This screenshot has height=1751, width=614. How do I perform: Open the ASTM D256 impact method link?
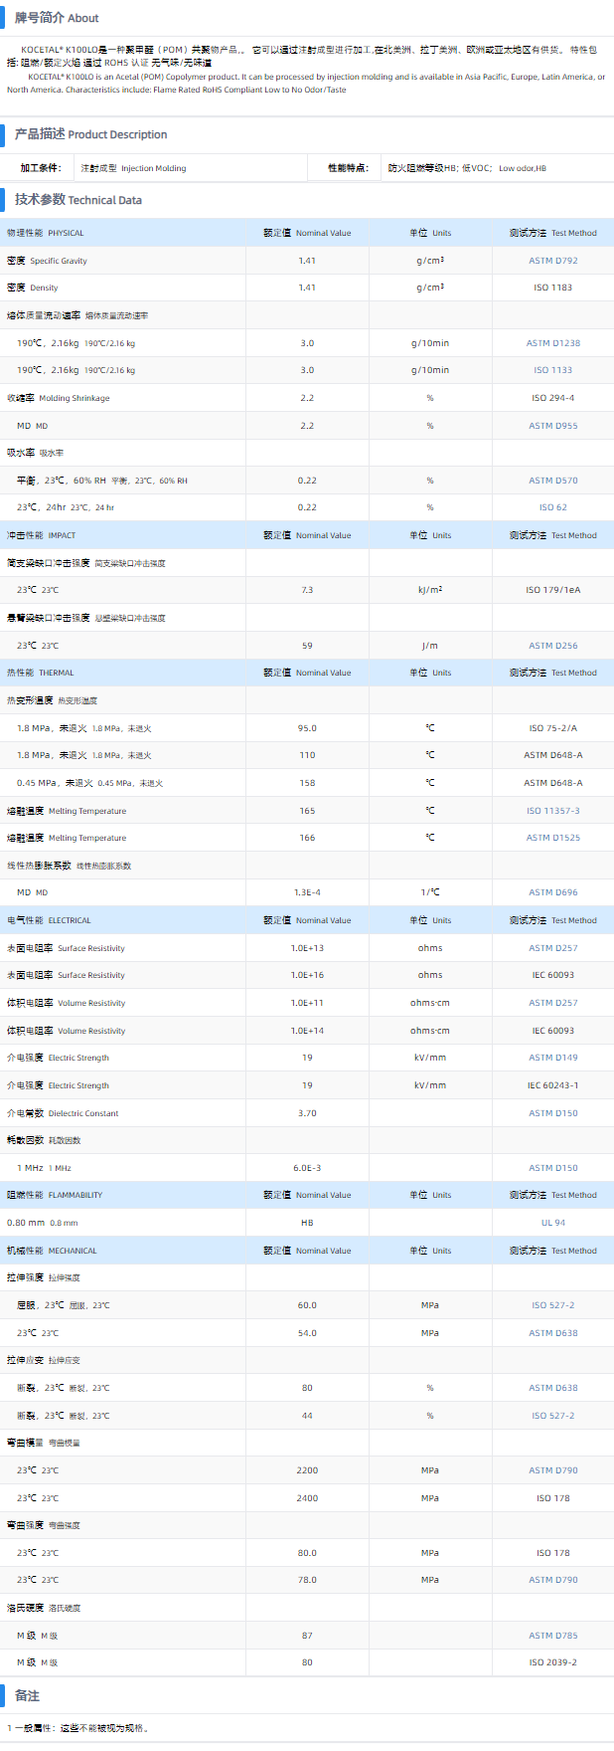pyautogui.click(x=552, y=646)
